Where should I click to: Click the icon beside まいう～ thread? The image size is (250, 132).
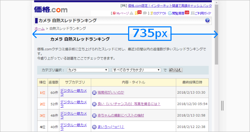click(x=94, y=127)
